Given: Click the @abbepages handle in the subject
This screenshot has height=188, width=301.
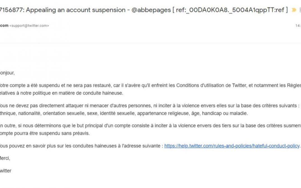Looking at the screenshot, I should coord(151,10).
